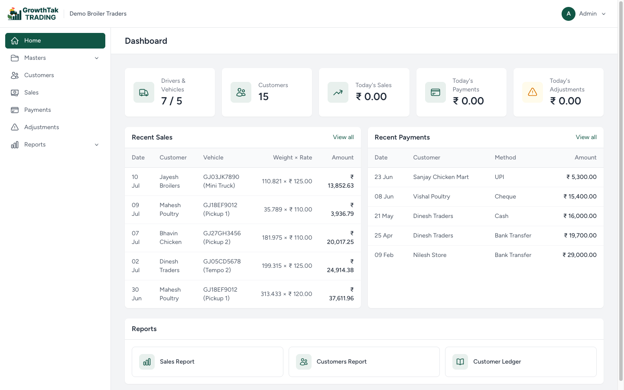Click the truck icon on Drivers & Vehicles card

coord(144,92)
